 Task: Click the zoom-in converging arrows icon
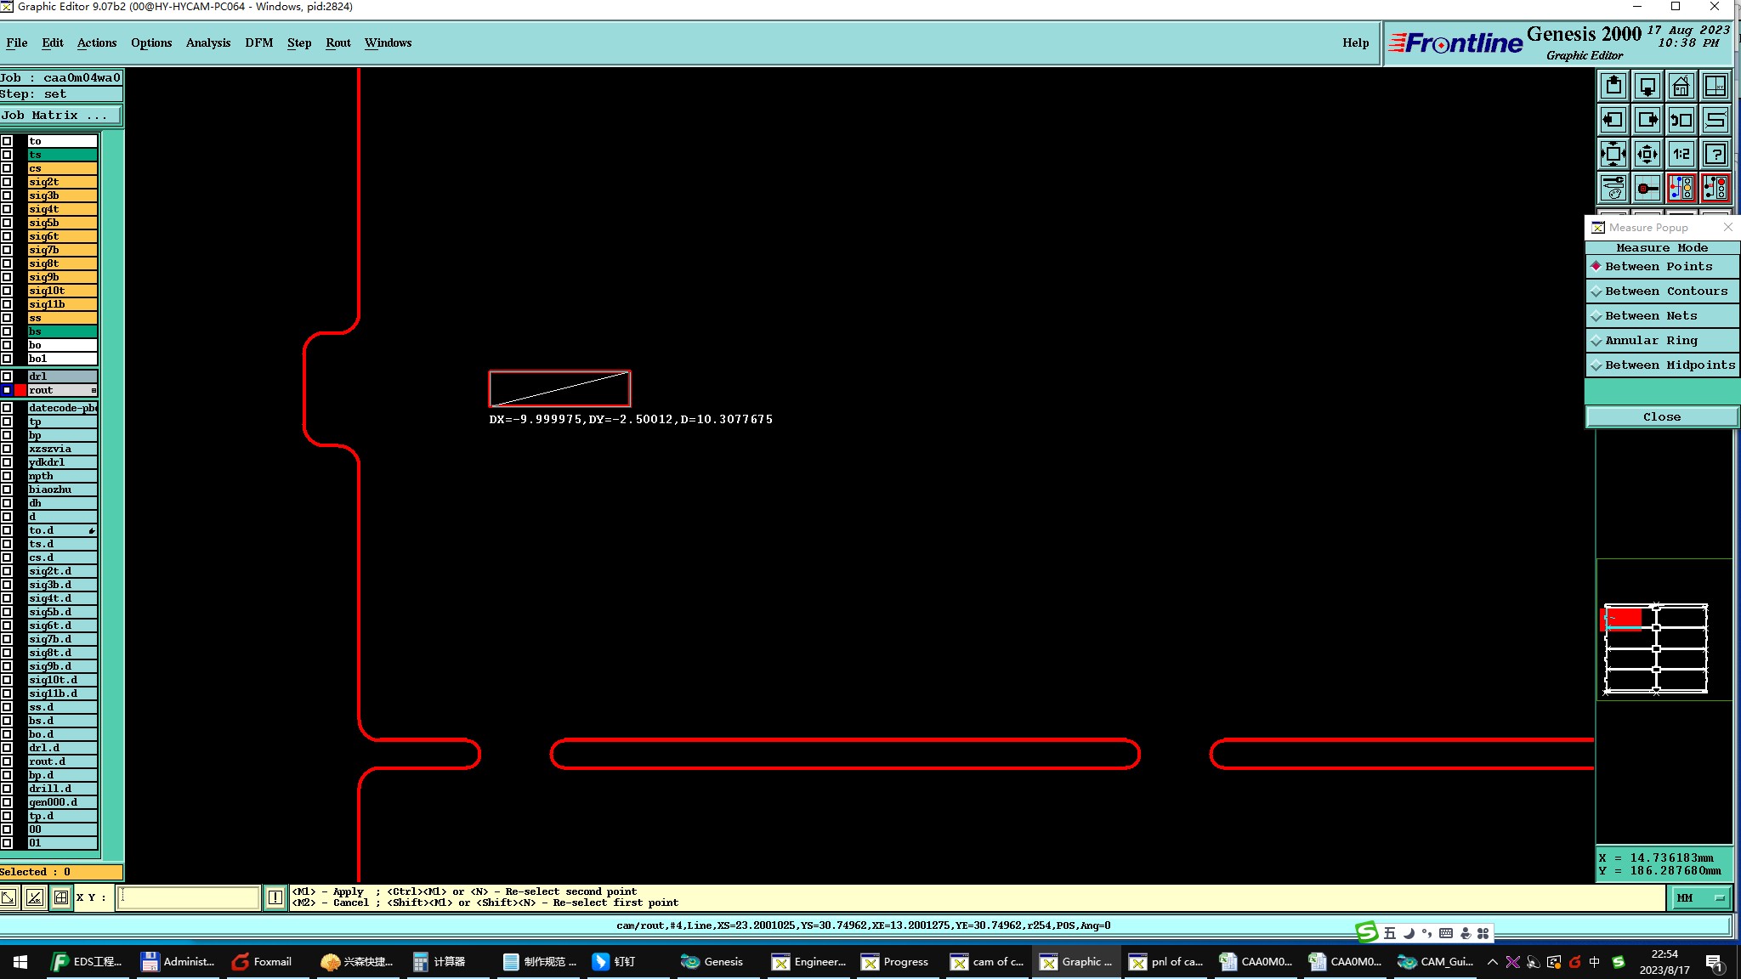[1613, 154]
